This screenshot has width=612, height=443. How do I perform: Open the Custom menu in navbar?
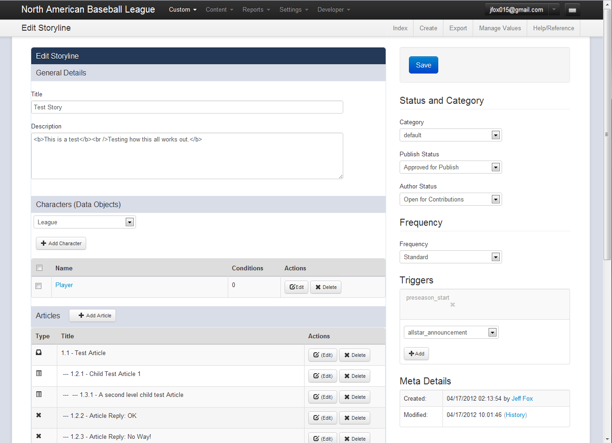[183, 10]
